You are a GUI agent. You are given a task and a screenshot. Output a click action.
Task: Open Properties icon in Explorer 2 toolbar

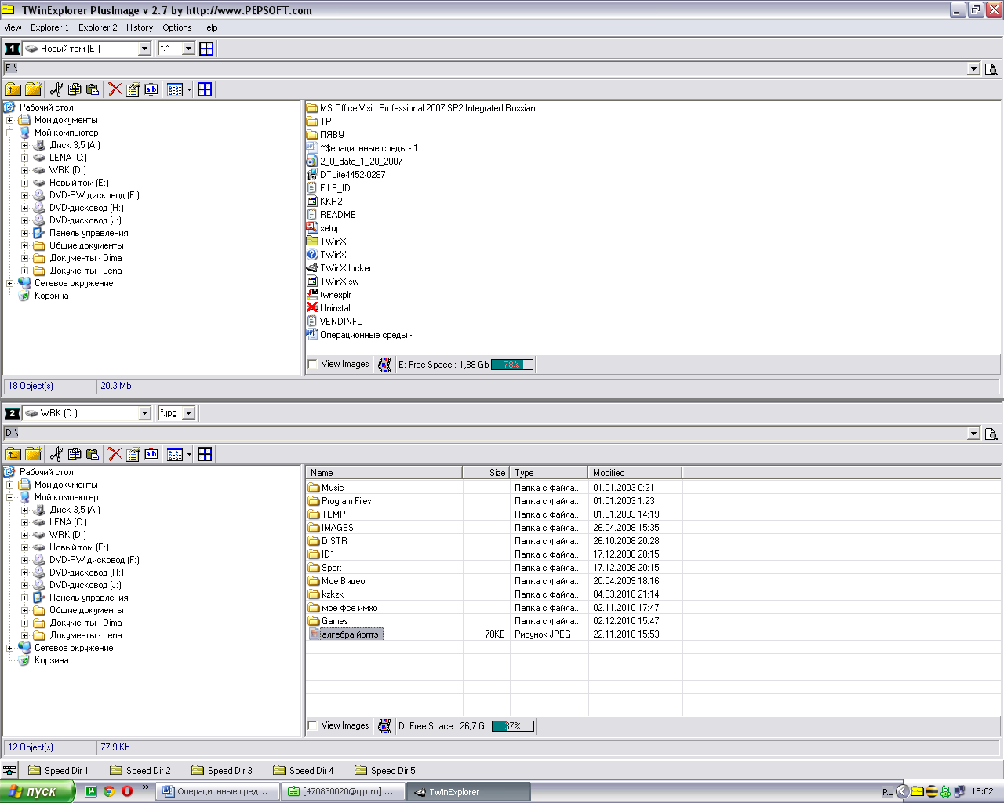click(133, 454)
